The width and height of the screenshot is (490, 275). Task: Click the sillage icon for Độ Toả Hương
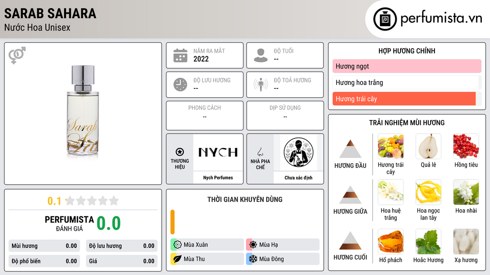pyautogui.click(x=261, y=85)
